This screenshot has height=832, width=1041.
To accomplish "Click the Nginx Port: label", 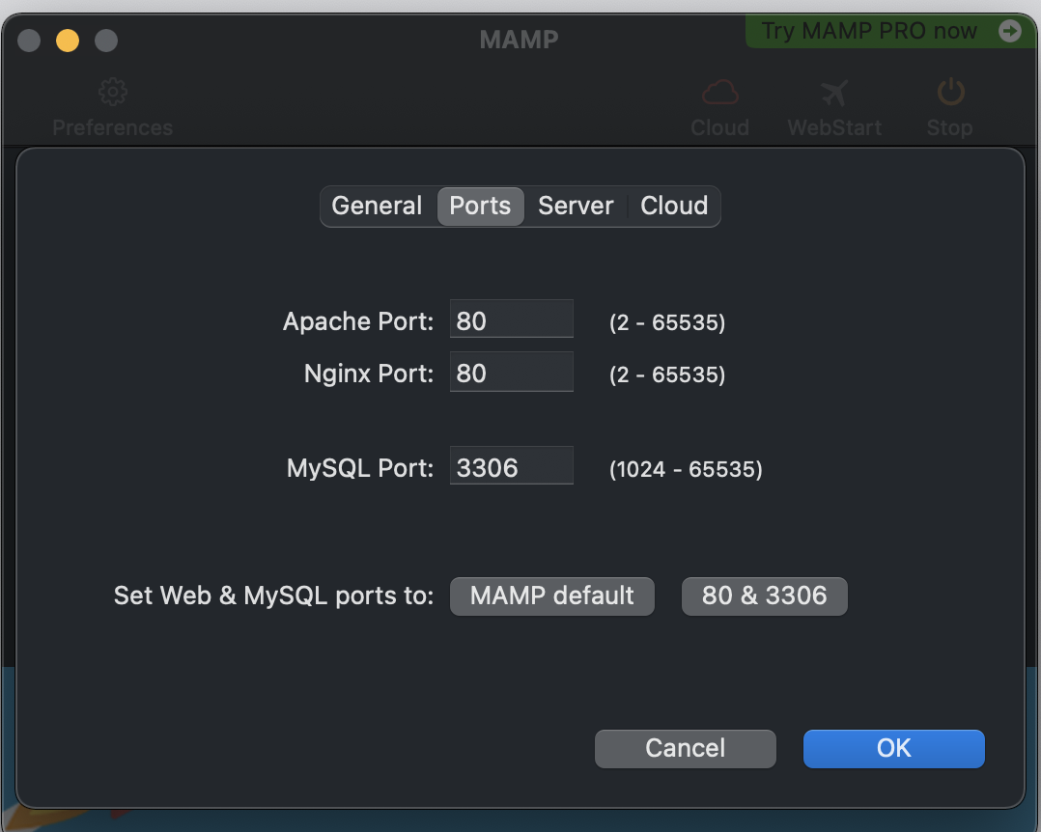I will click(x=369, y=374).
